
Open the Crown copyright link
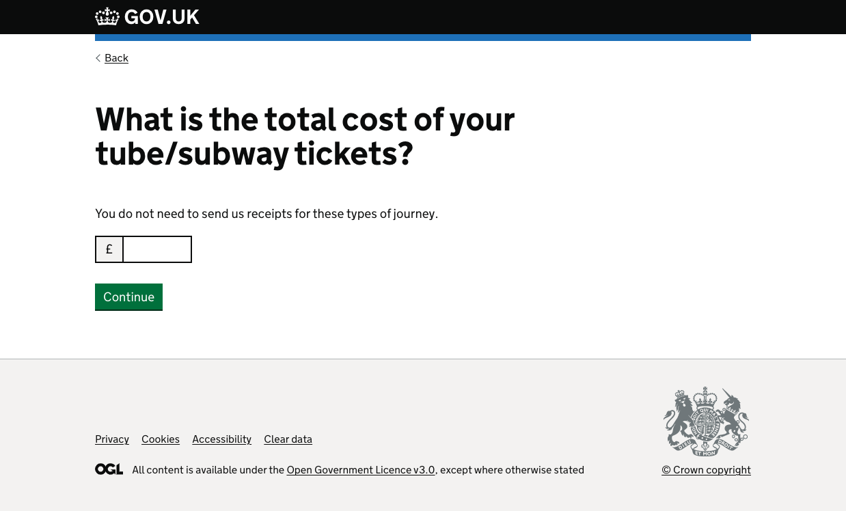pyautogui.click(x=706, y=470)
